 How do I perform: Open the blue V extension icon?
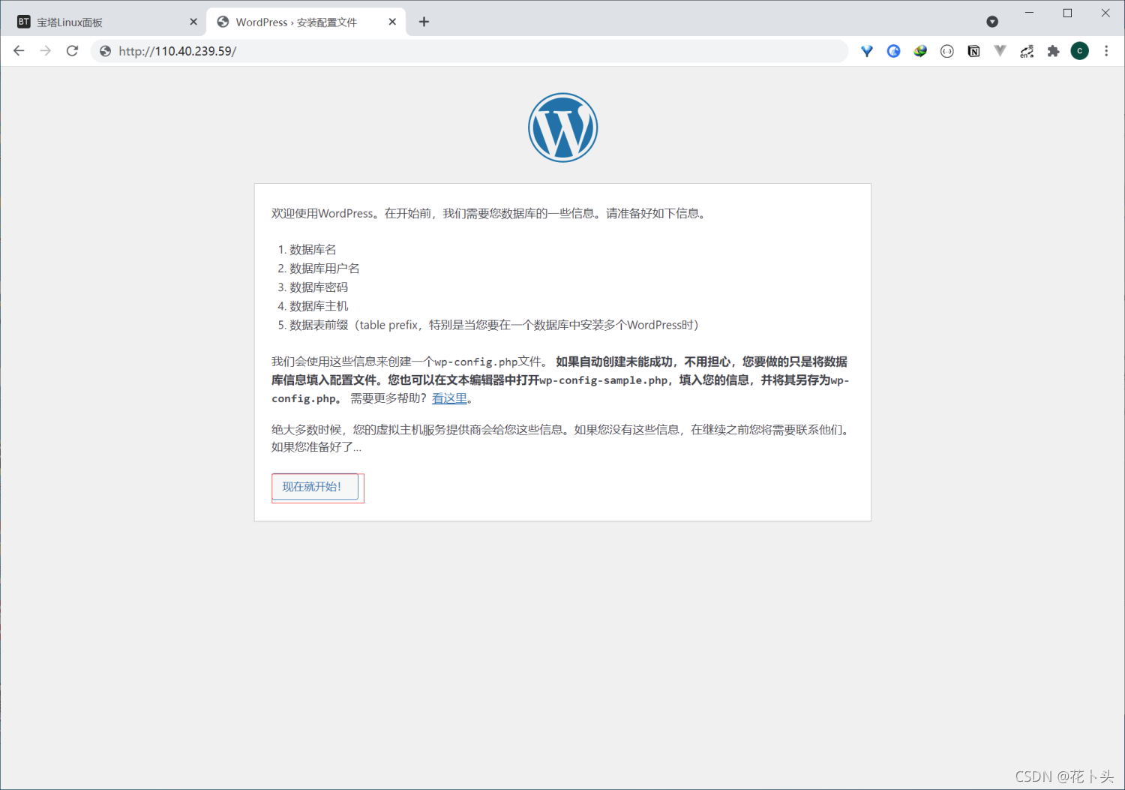tap(867, 51)
